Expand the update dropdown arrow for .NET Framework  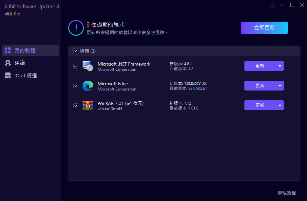point(280,66)
